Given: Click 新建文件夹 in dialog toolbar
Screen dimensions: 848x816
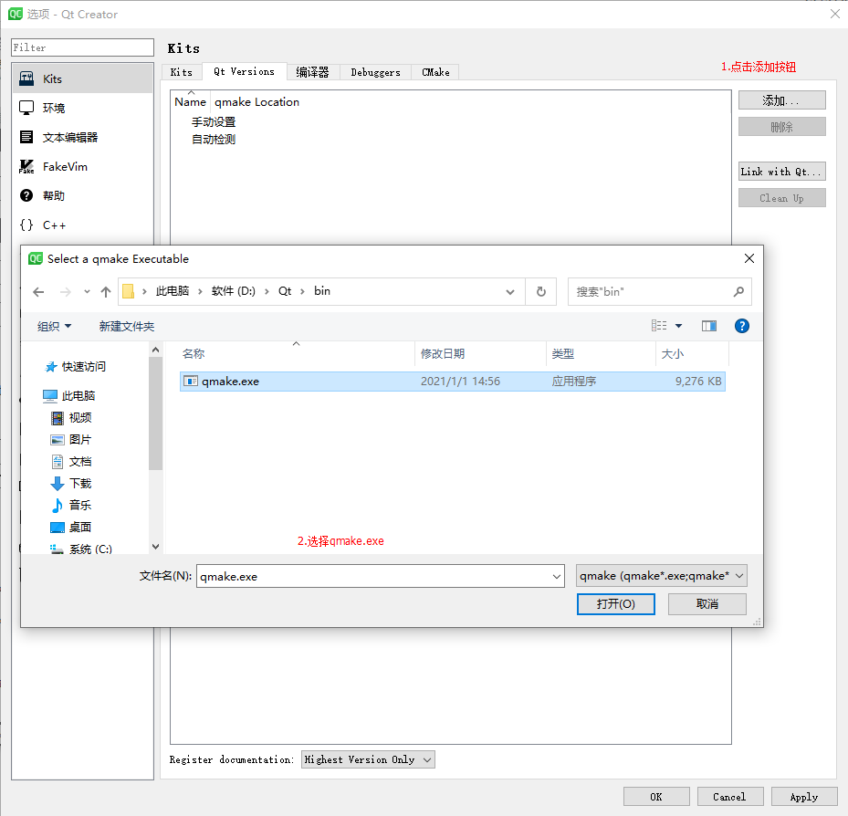Looking at the screenshot, I should pyautogui.click(x=127, y=326).
